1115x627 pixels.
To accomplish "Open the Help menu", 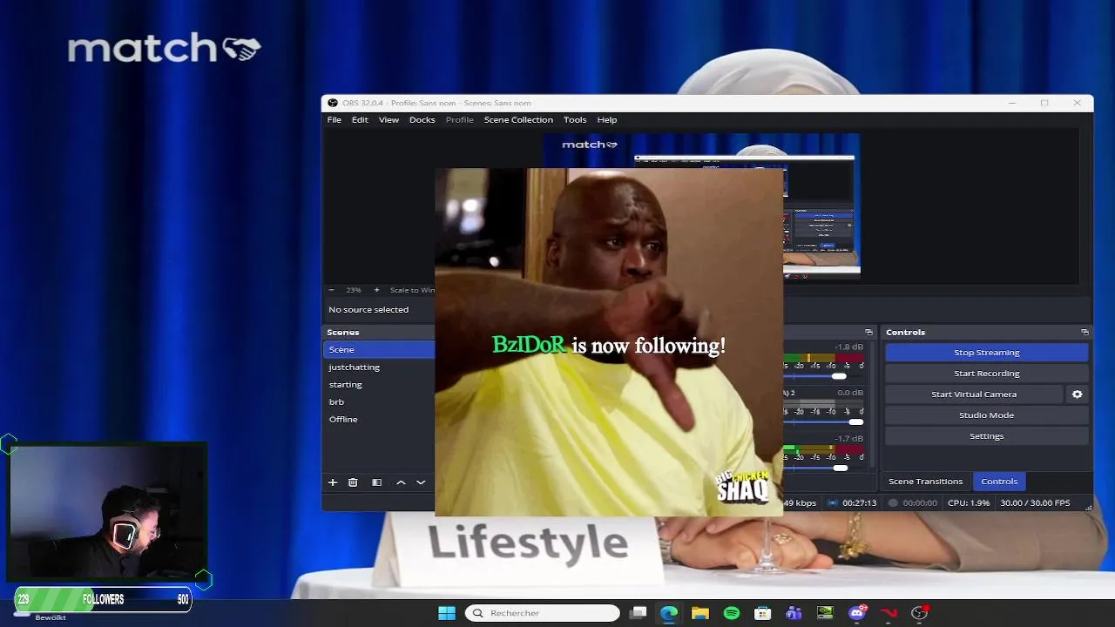I will [x=607, y=119].
